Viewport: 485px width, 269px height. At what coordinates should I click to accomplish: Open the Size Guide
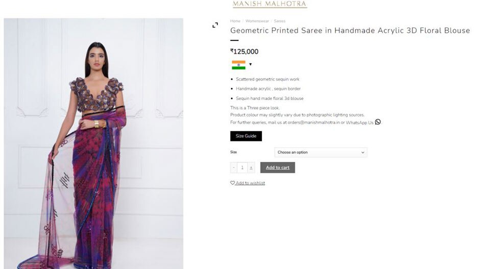point(246,136)
